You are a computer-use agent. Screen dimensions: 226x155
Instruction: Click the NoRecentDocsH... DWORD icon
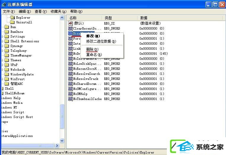pos(70,69)
